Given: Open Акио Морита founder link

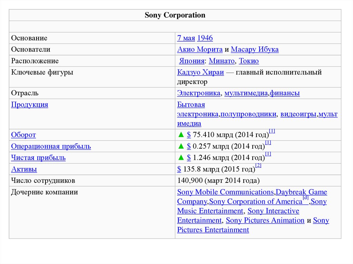Looking at the screenshot, I should pyautogui.click(x=200, y=50).
